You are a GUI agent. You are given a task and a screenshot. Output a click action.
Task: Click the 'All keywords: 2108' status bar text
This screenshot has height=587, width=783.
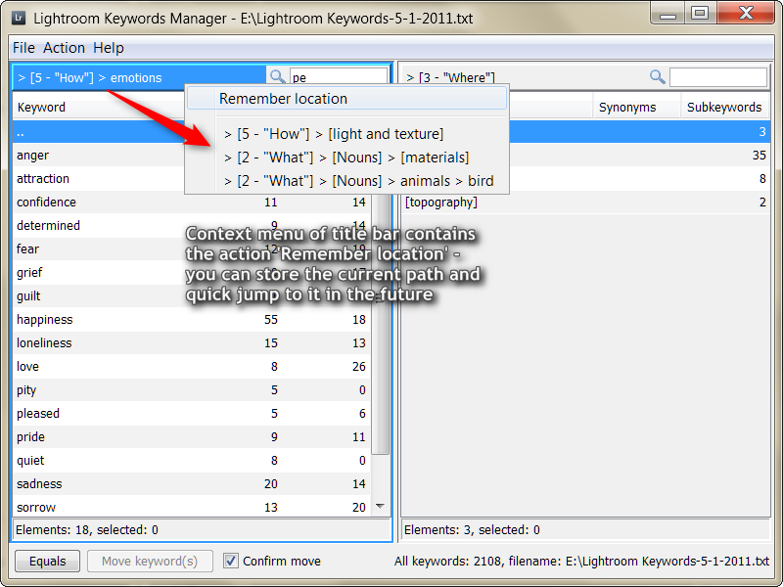(x=581, y=561)
